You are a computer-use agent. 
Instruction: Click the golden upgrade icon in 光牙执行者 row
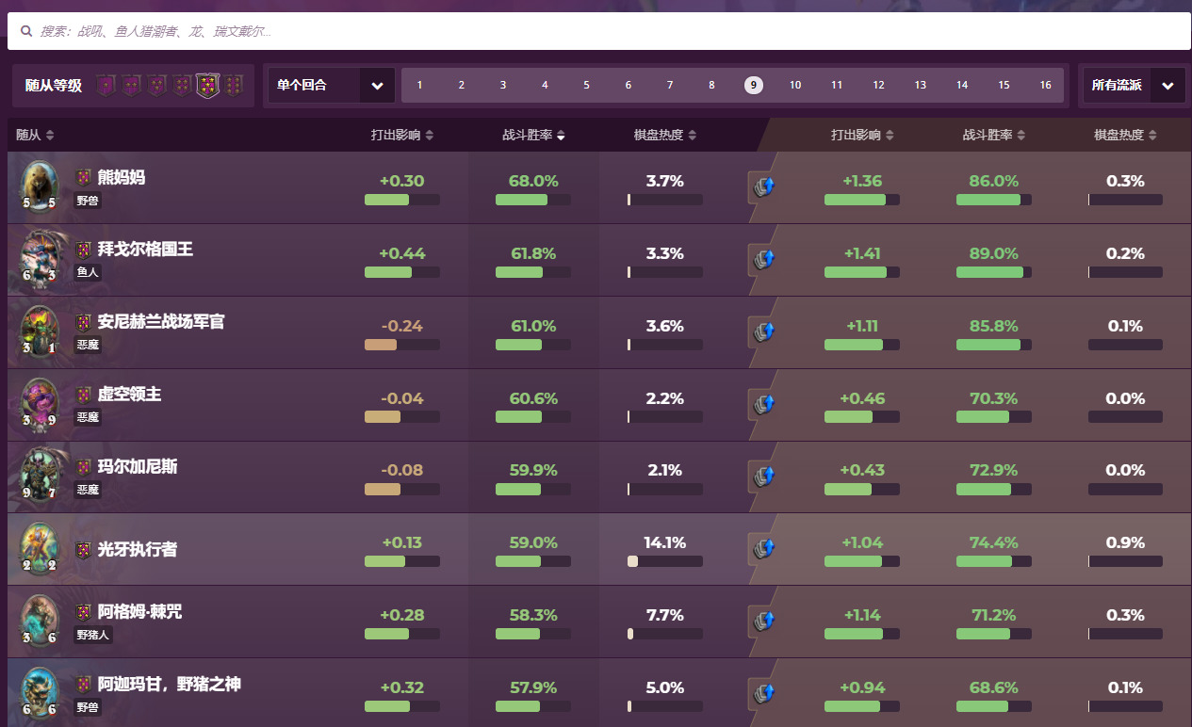point(763,550)
